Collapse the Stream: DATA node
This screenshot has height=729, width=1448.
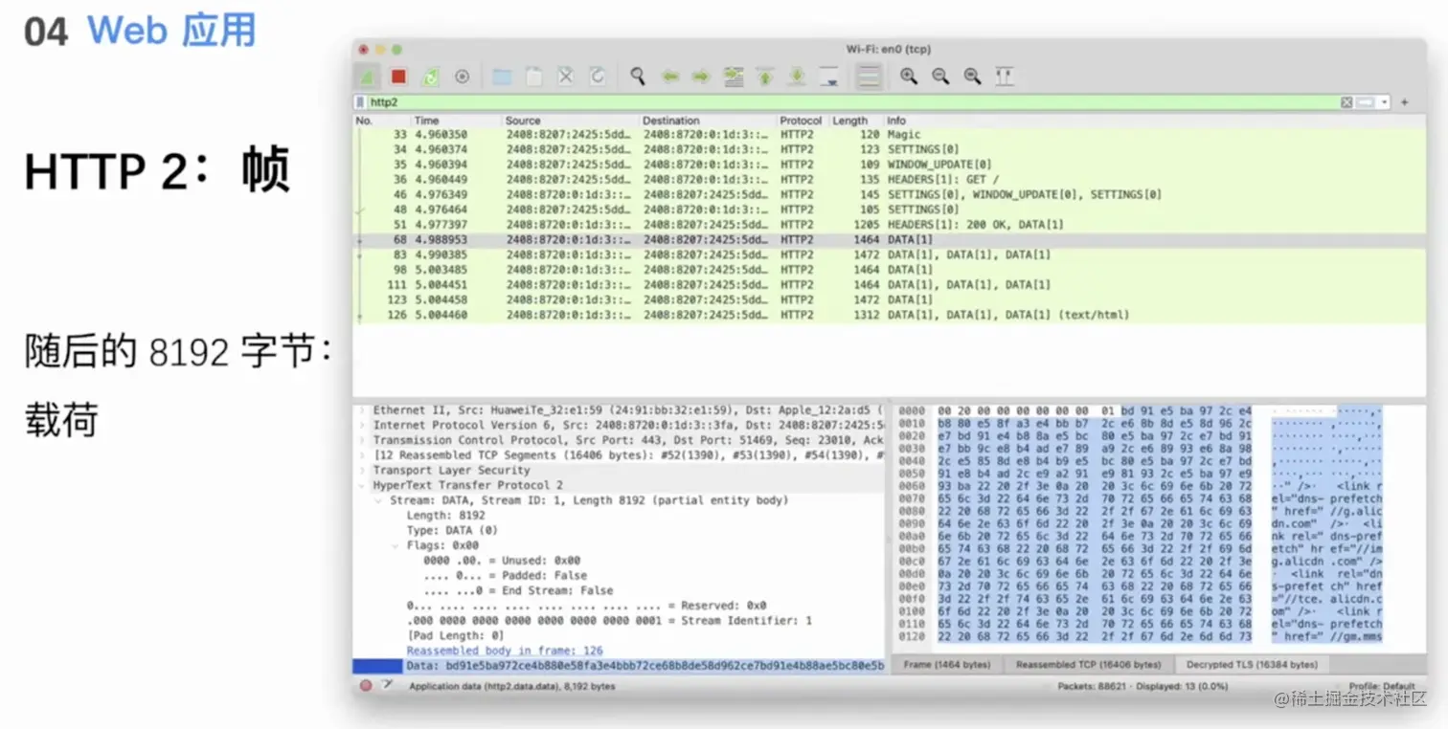pos(379,500)
